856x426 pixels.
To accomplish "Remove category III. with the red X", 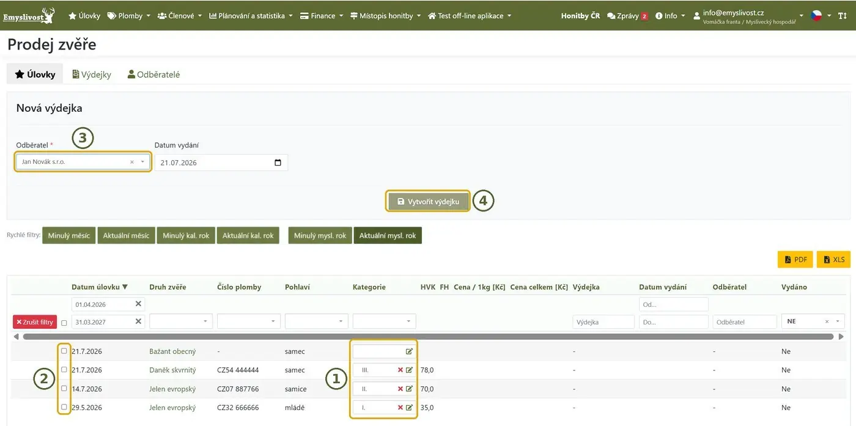I will tap(400, 370).
